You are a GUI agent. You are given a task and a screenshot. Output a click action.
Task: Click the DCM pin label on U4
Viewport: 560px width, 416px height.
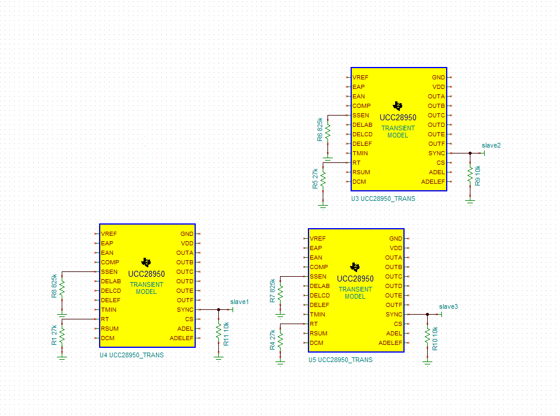coord(107,338)
